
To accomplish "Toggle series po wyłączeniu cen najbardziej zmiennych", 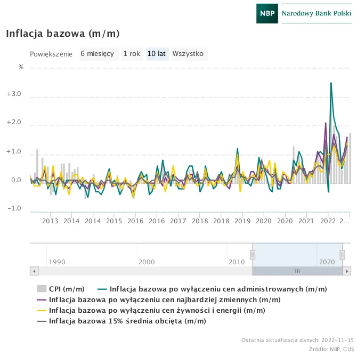I will point(165,299).
